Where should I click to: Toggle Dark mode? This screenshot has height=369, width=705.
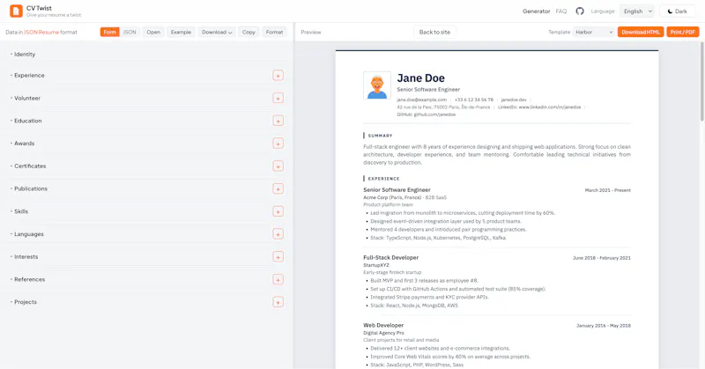click(x=677, y=11)
